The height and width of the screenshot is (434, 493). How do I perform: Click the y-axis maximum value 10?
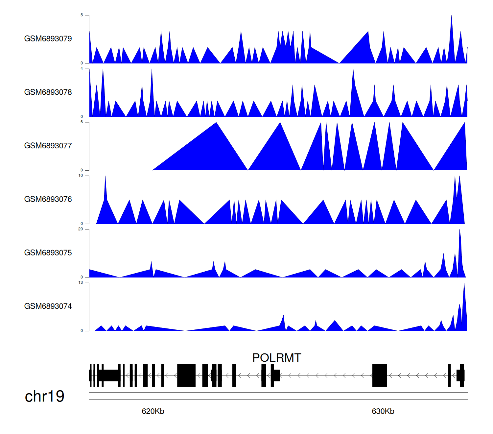81,176
